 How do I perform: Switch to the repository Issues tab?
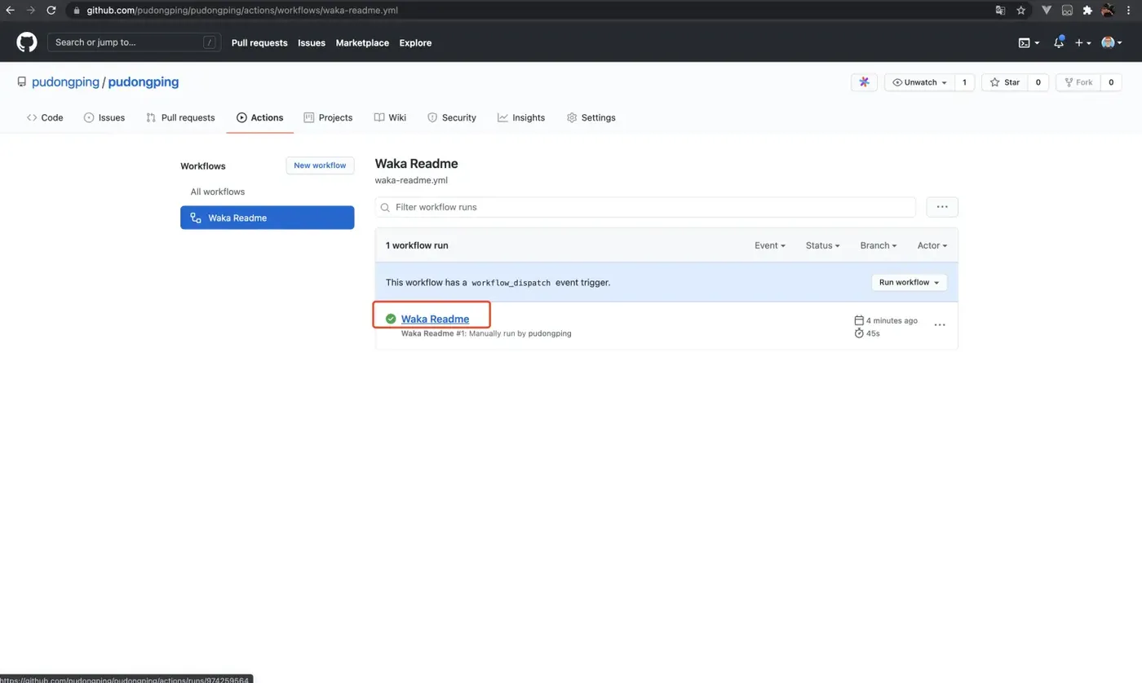point(104,117)
